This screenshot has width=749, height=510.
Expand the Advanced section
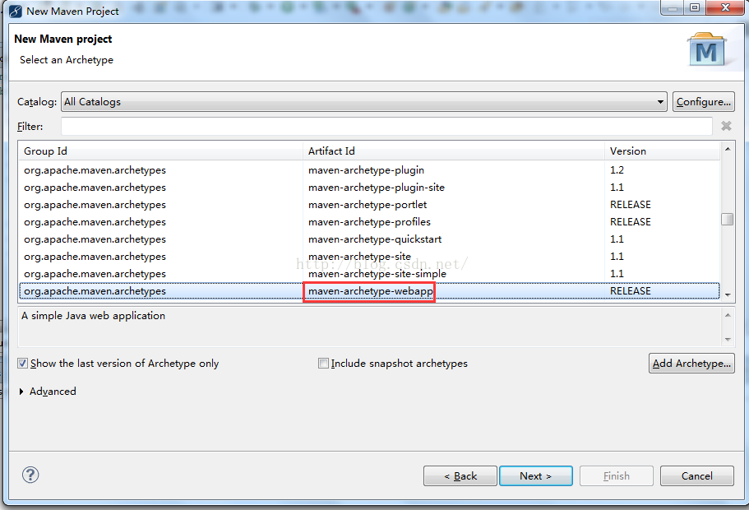21,392
